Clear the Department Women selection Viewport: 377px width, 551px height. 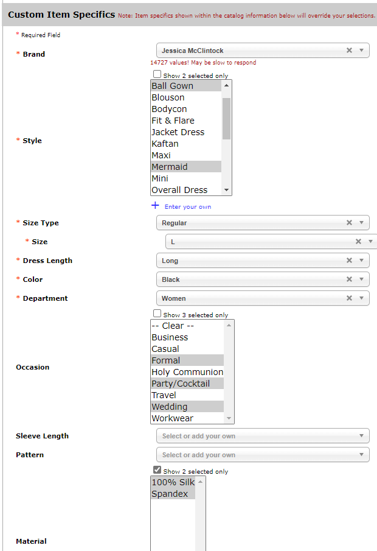(x=349, y=298)
